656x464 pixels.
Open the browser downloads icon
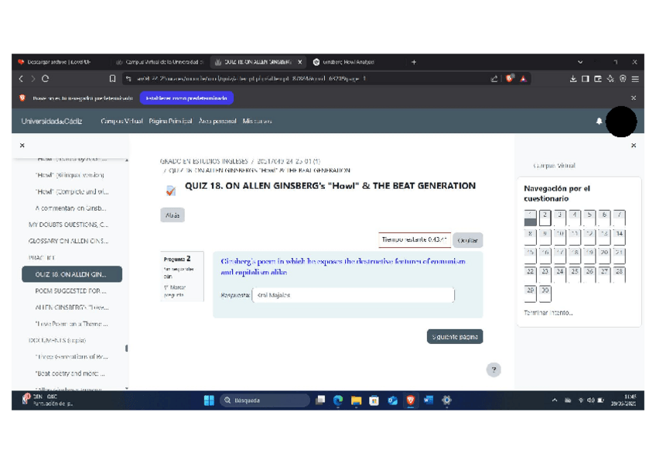coord(573,78)
